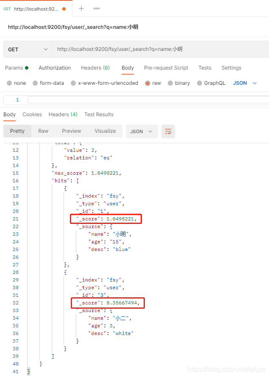Image resolution: width=269 pixels, height=377 pixels.
Task: Open the response JSON format dropdown
Action: (141, 131)
